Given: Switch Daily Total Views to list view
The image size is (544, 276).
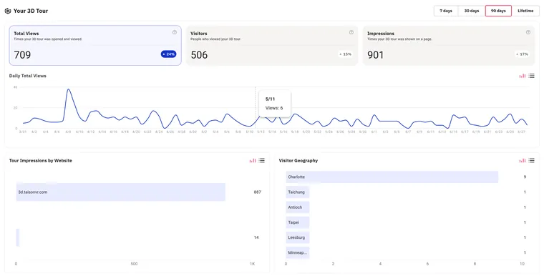Looking at the screenshot, I should (532, 76).
